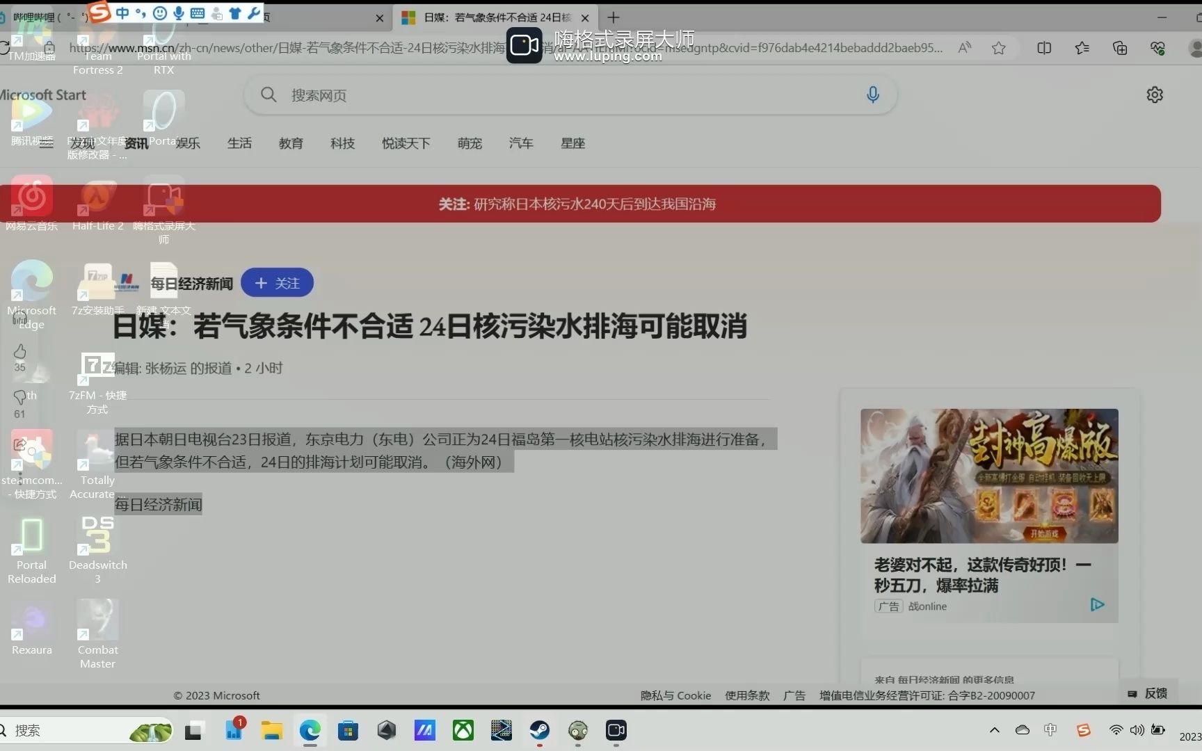Start voice input from Sogou toolbar microphone

tap(179, 13)
